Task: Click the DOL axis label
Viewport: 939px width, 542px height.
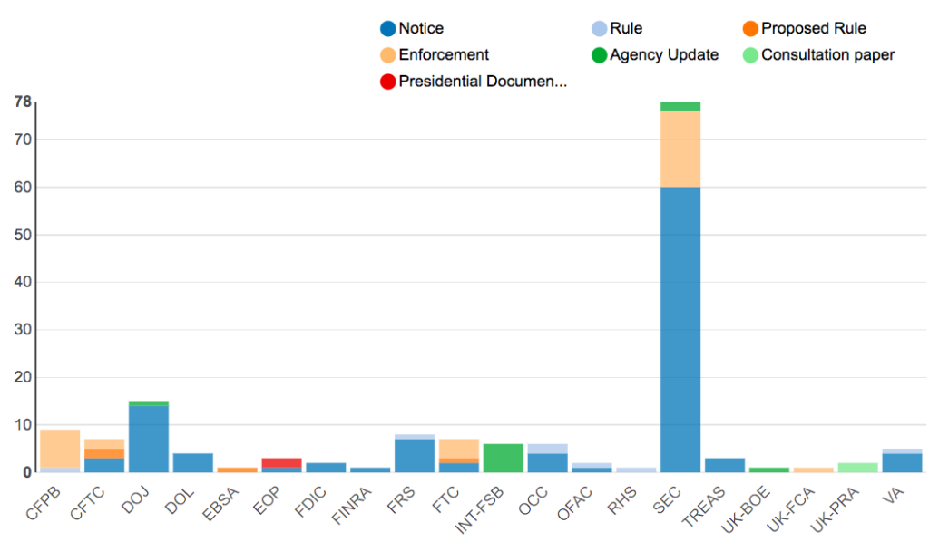Action: coord(181,500)
